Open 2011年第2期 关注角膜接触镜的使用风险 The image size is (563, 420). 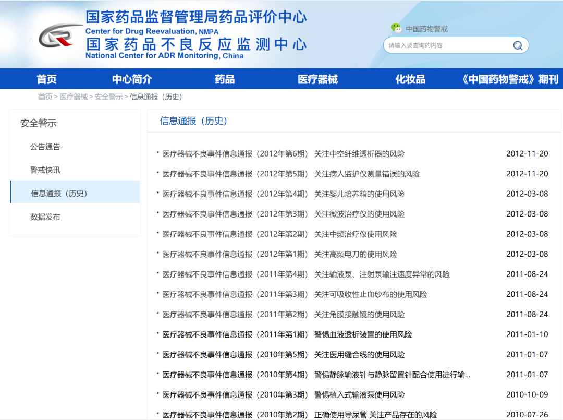283,315
